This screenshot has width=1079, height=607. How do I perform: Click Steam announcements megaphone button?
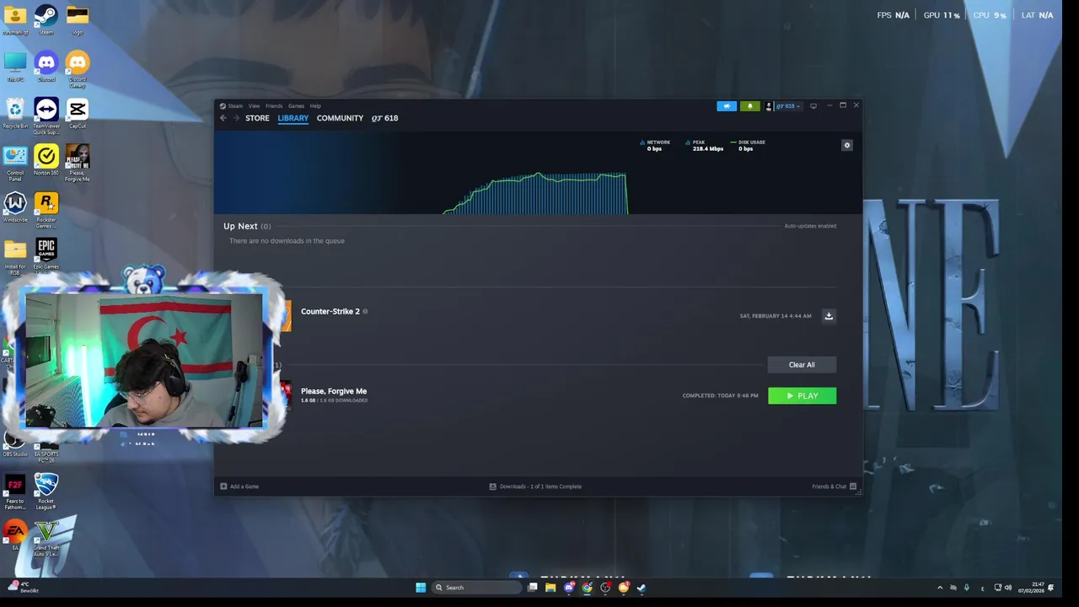[x=727, y=106]
